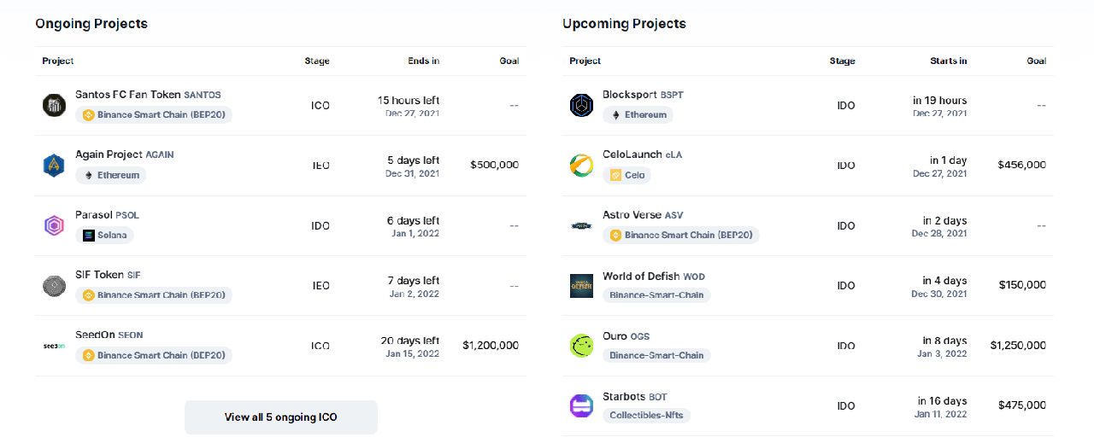Click the Again Project hexagon logo

click(54, 166)
